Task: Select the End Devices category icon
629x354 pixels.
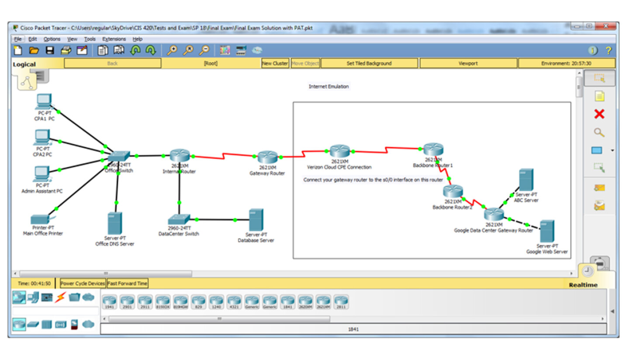Action: pyautogui.click(x=33, y=298)
